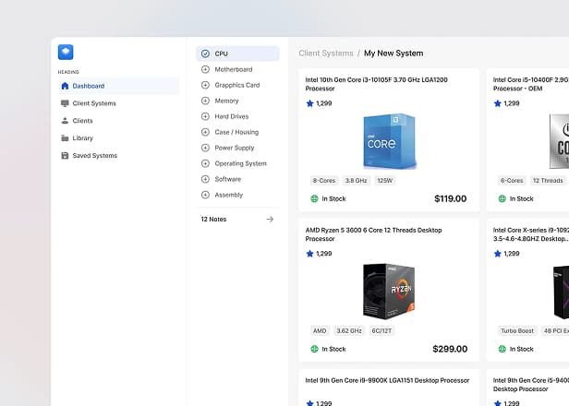The height and width of the screenshot is (406, 569).
Task: Select the Case / Housing step
Action: 236,132
